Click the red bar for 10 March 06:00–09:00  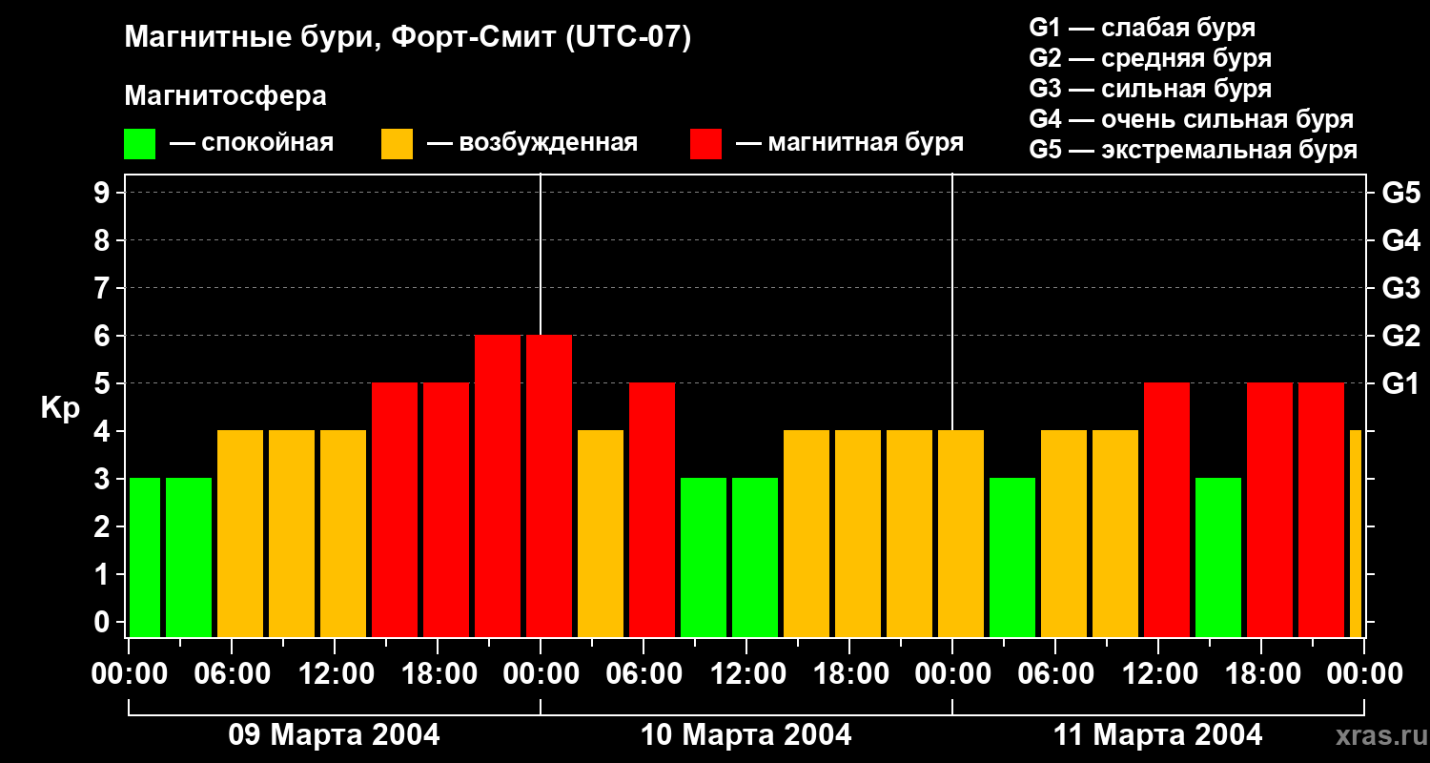[x=652, y=510]
